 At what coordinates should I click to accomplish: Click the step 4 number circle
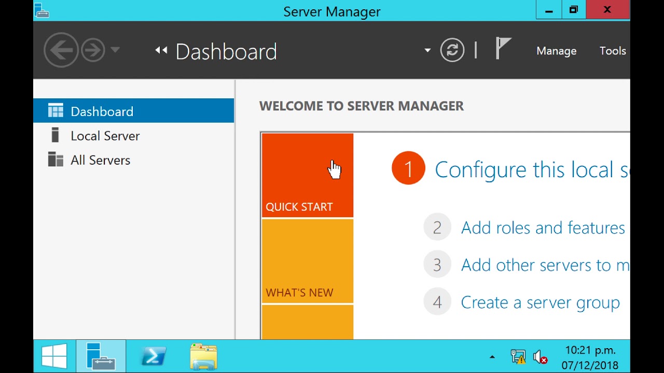(x=437, y=302)
